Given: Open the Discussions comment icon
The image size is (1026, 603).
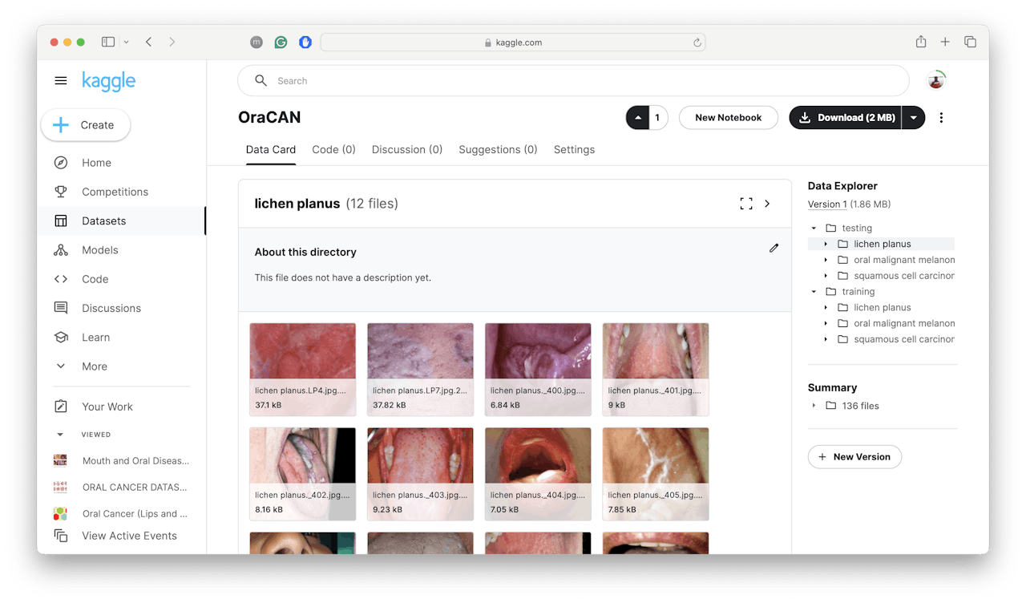Looking at the screenshot, I should tap(61, 308).
